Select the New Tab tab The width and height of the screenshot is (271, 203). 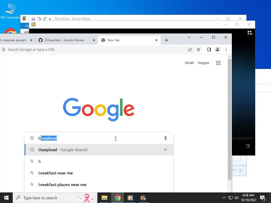(x=129, y=40)
